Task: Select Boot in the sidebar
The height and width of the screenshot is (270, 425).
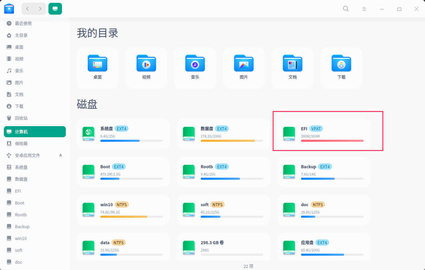Action: [x=35, y=203]
